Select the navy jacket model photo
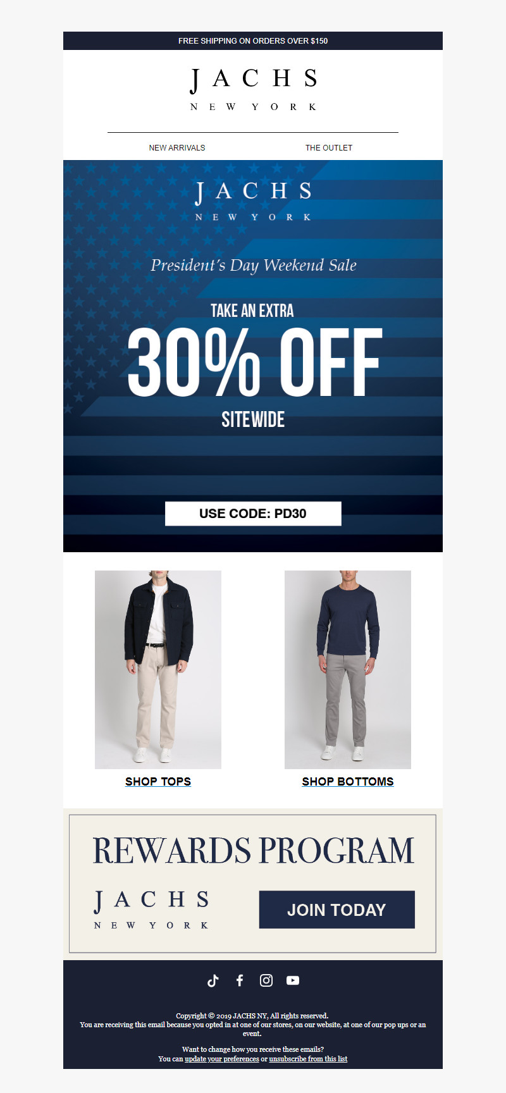The image size is (506, 1093). click(x=158, y=670)
